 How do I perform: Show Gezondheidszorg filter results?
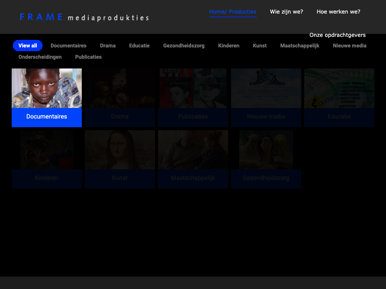pyautogui.click(x=184, y=46)
